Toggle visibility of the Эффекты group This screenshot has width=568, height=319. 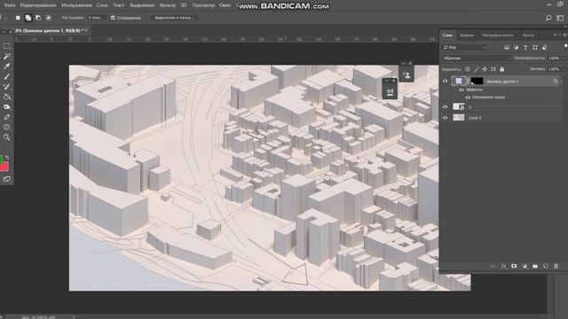(x=461, y=89)
